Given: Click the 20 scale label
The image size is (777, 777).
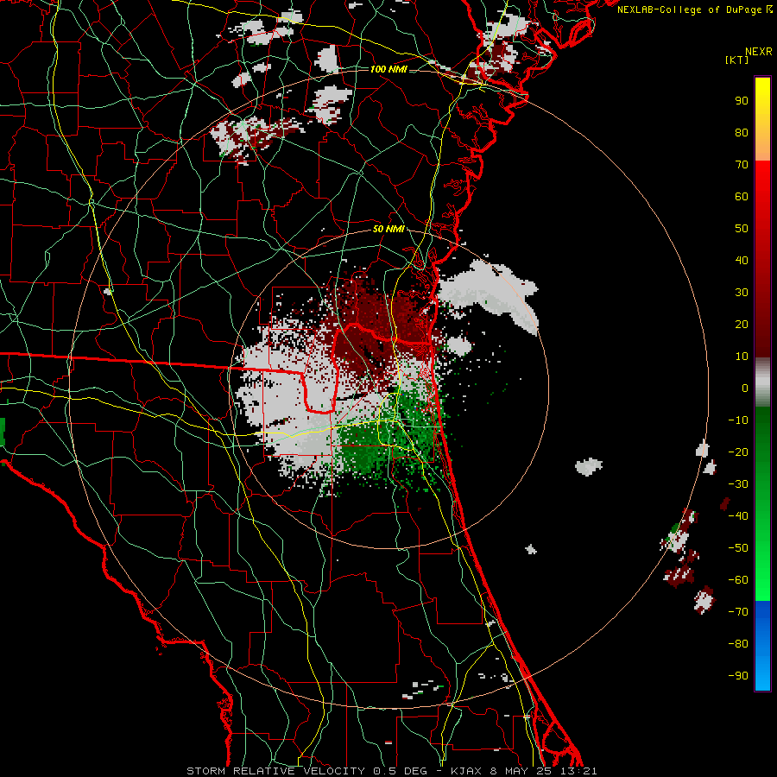Looking at the screenshot, I should (742, 325).
